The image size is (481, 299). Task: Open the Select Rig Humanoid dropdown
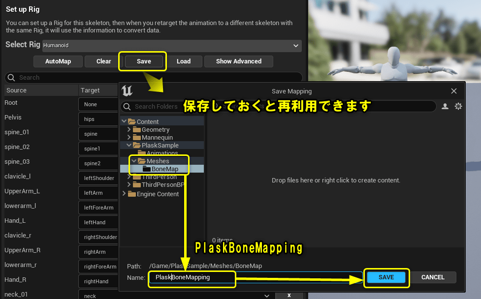click(x=172, y=46)
